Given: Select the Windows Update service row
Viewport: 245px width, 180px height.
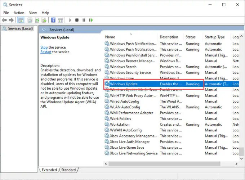Looking at the screenshot, I should (x=171, y=84).
